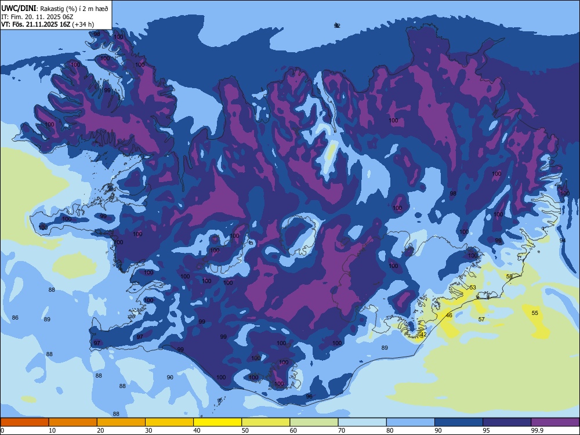
Task: Click the legend tick label 10
Action: [x=52, y=430]
